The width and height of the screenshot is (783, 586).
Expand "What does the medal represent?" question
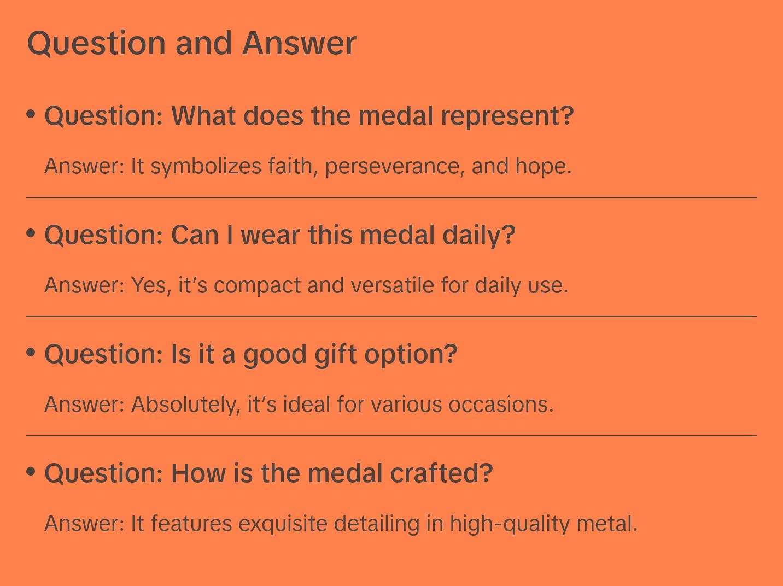pos(309,116)
